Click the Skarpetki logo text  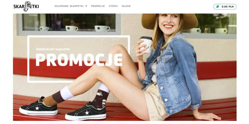pyautogui.click(x=26, y=7)
